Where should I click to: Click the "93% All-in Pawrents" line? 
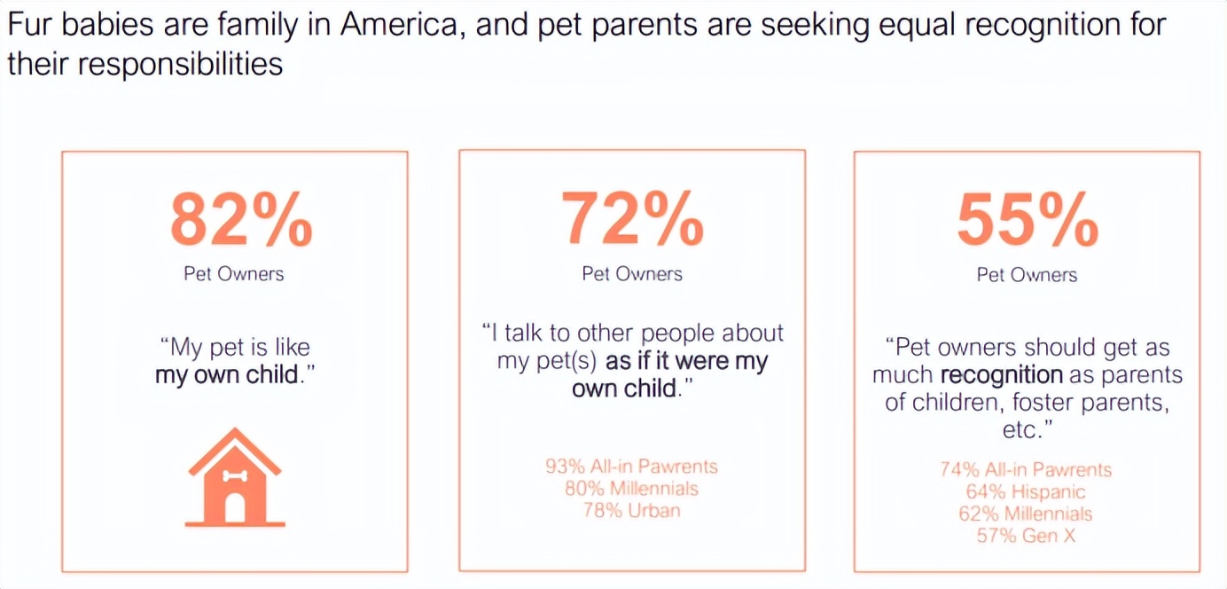point(631,466)
